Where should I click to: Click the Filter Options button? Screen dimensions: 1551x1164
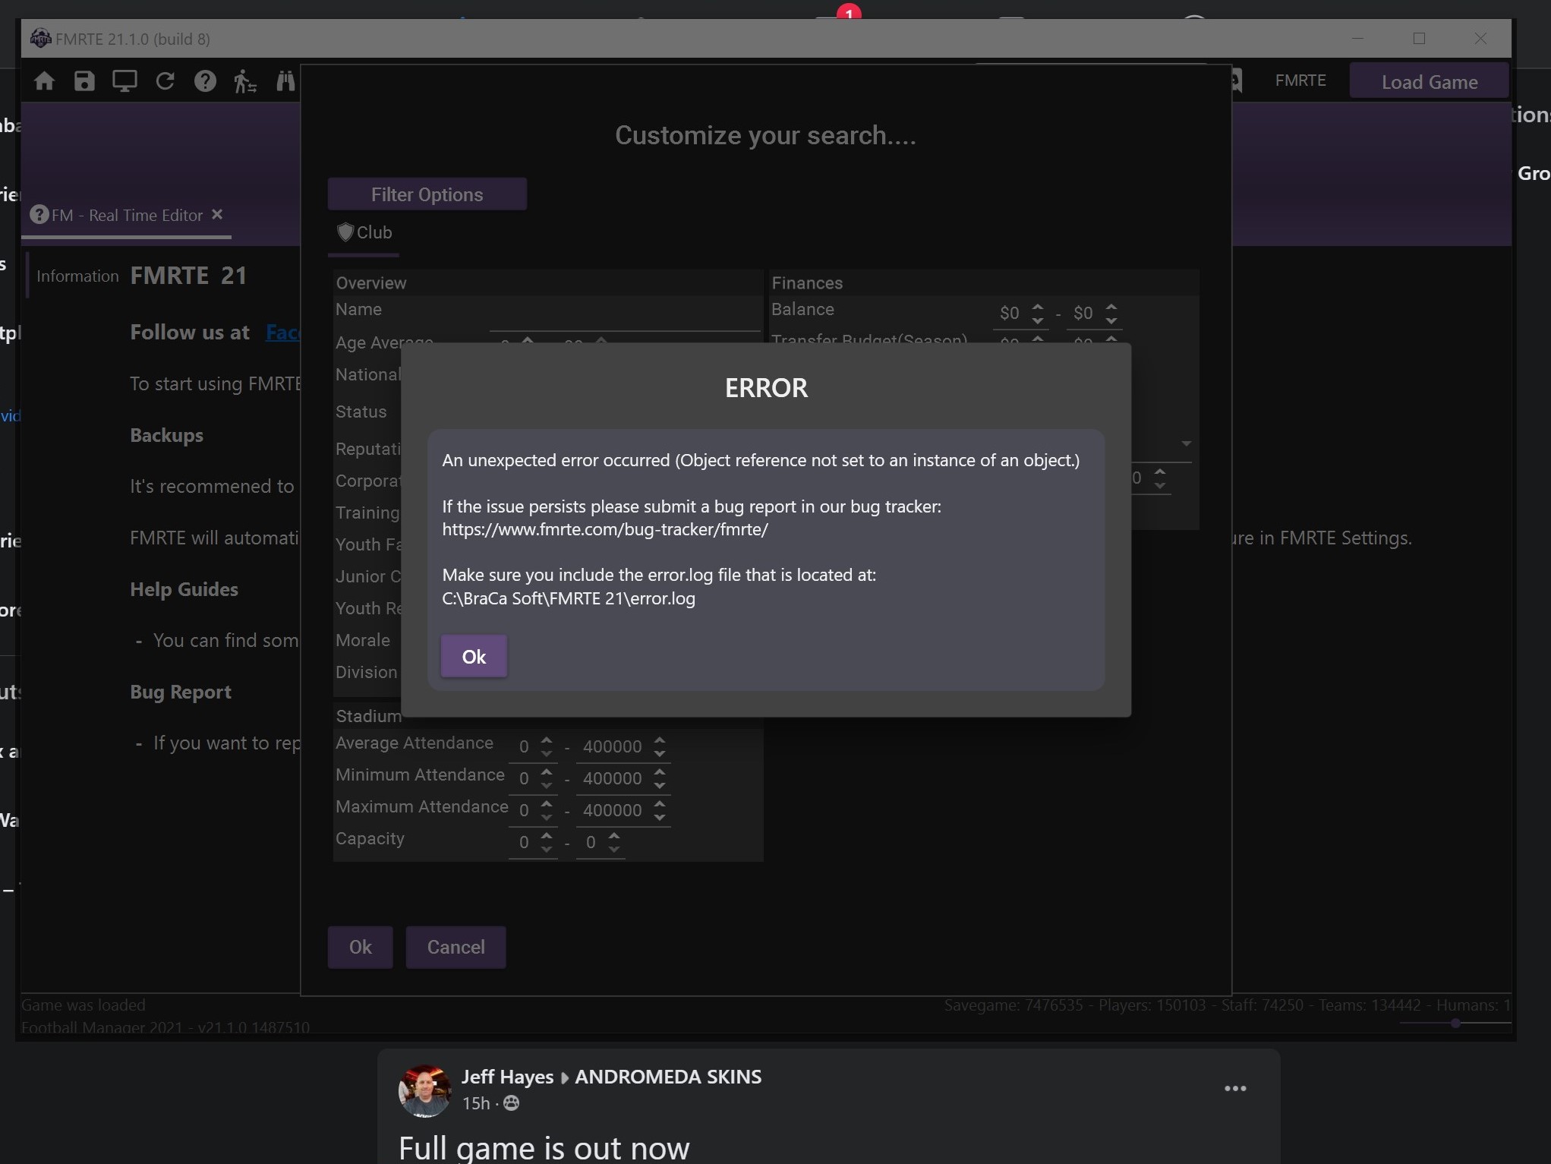(427, 194)
